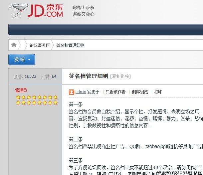Open the 论坛事务区 breadcrumb link
Screen dimensions: 203x175
40,45
